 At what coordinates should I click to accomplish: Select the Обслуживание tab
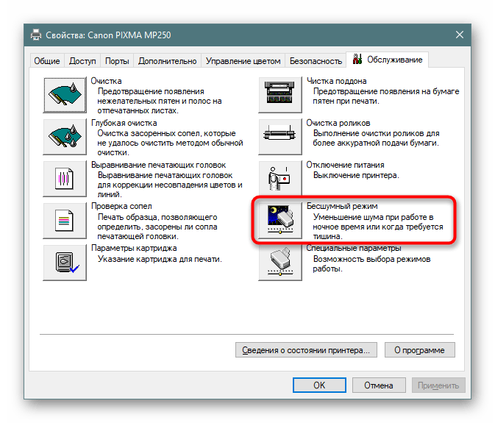(388, 60)
